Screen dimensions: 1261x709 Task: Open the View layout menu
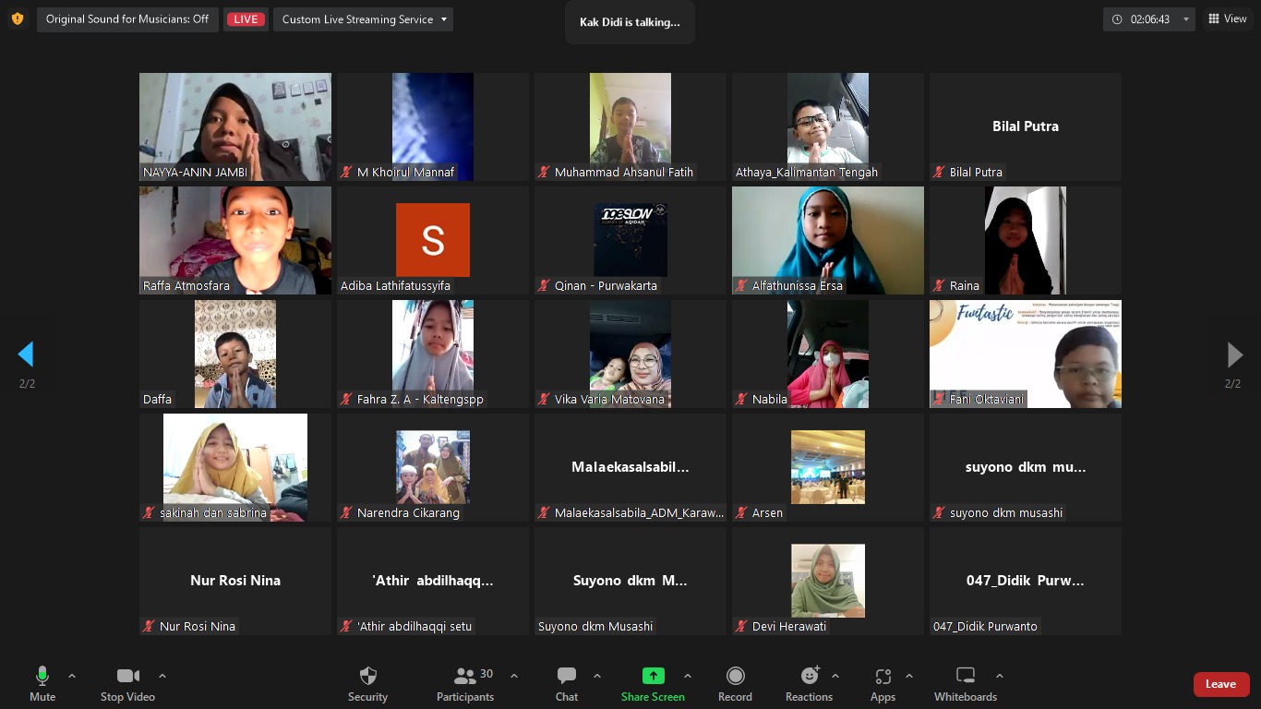point(1227,19)
